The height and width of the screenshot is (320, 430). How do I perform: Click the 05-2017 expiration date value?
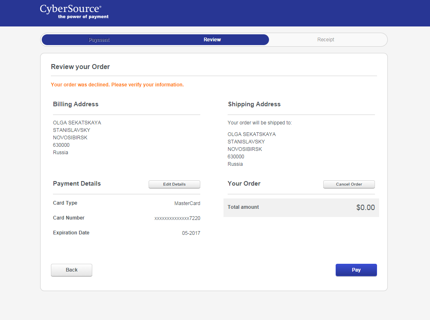pos(191,233)
